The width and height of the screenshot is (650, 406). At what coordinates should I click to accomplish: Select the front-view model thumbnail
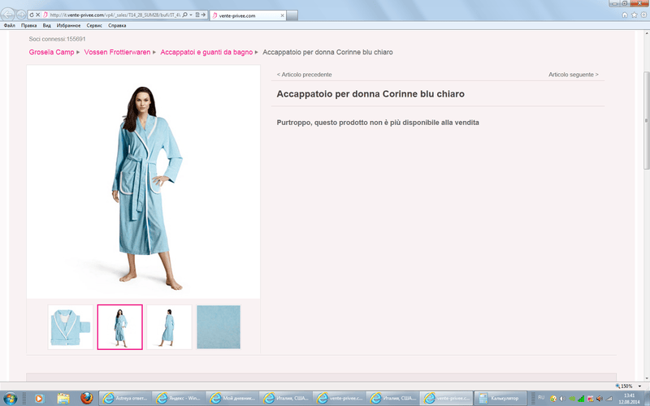[x=119, y=327]
